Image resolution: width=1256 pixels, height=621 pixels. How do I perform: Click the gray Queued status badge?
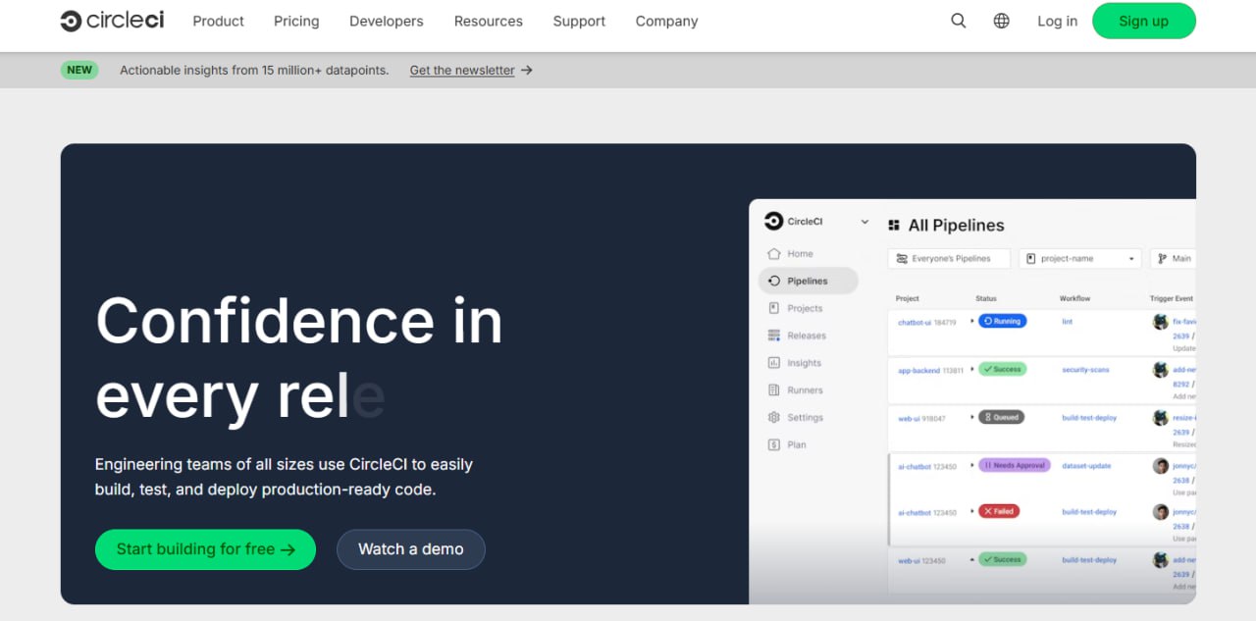click(1001, 417)
